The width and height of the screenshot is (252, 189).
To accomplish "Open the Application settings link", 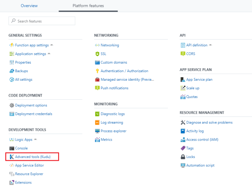I will [x=31, y=54].
